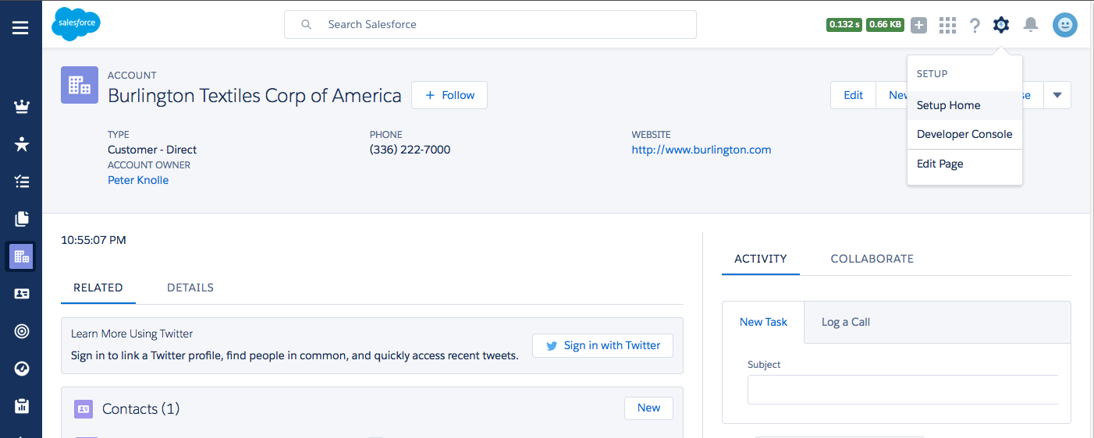1094x438 pixels.
Task: Click the Salesforce cloud logo
Action: (76, 24)
